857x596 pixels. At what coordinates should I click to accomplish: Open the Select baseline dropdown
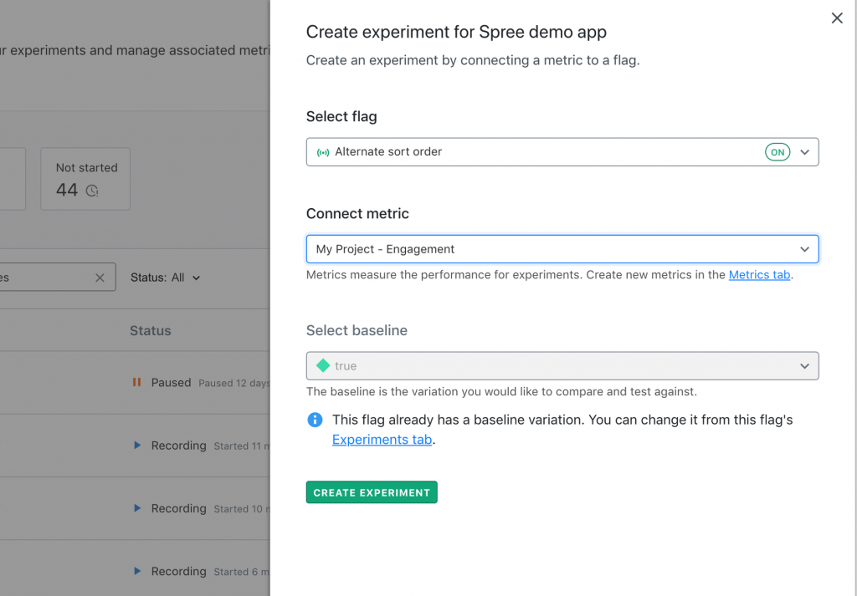coord(562,366)
